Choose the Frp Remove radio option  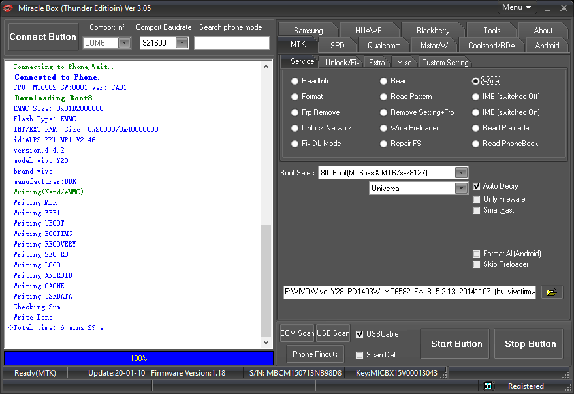tap(295, 112)
